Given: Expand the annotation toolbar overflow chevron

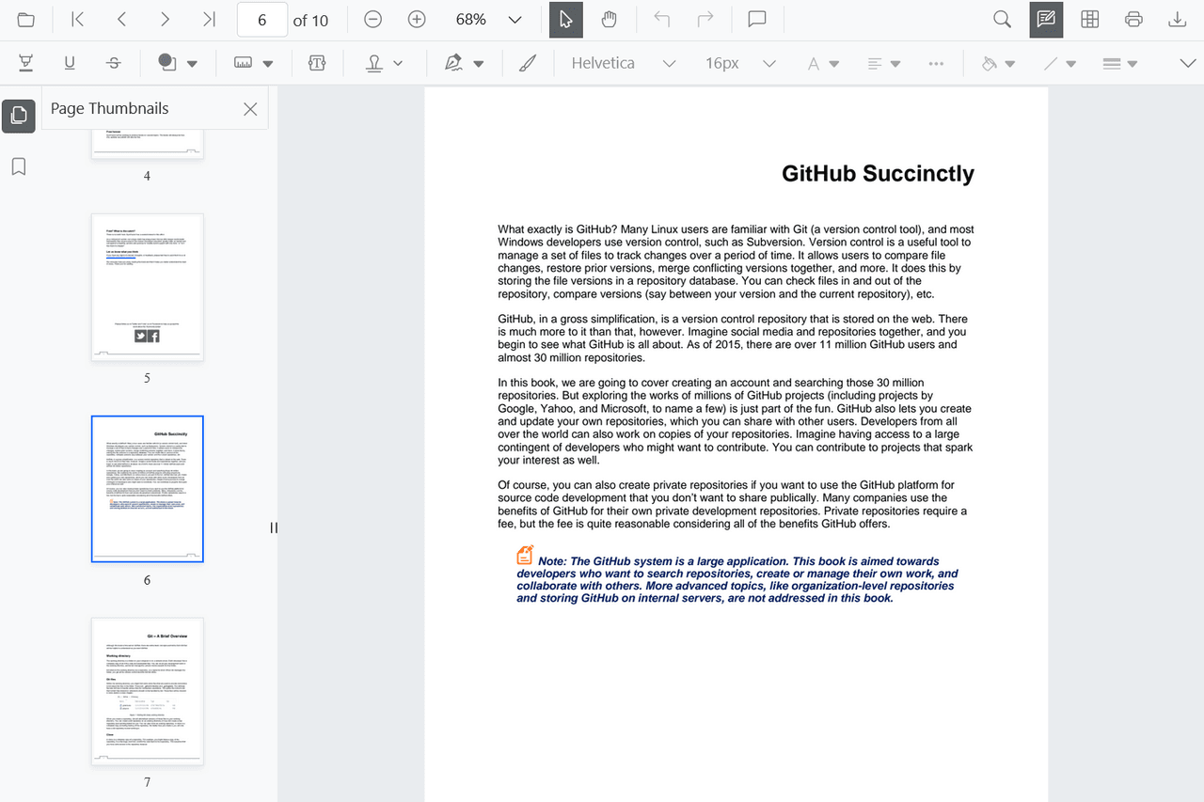Looking at the screenshot, I should [1187, 63].
